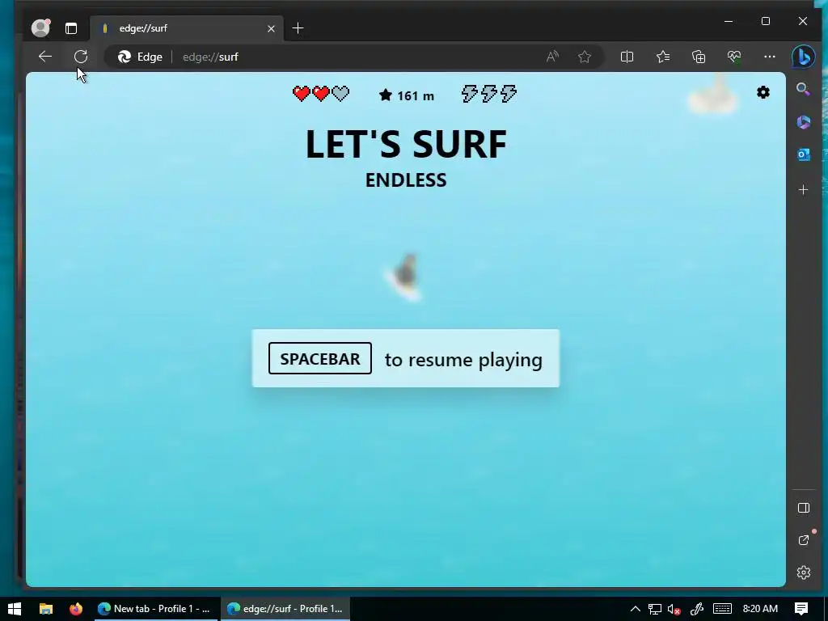Show hidden system tray icons
This screenshot has width=828, height=621.
pyautogui.click(x=636, y=609)
